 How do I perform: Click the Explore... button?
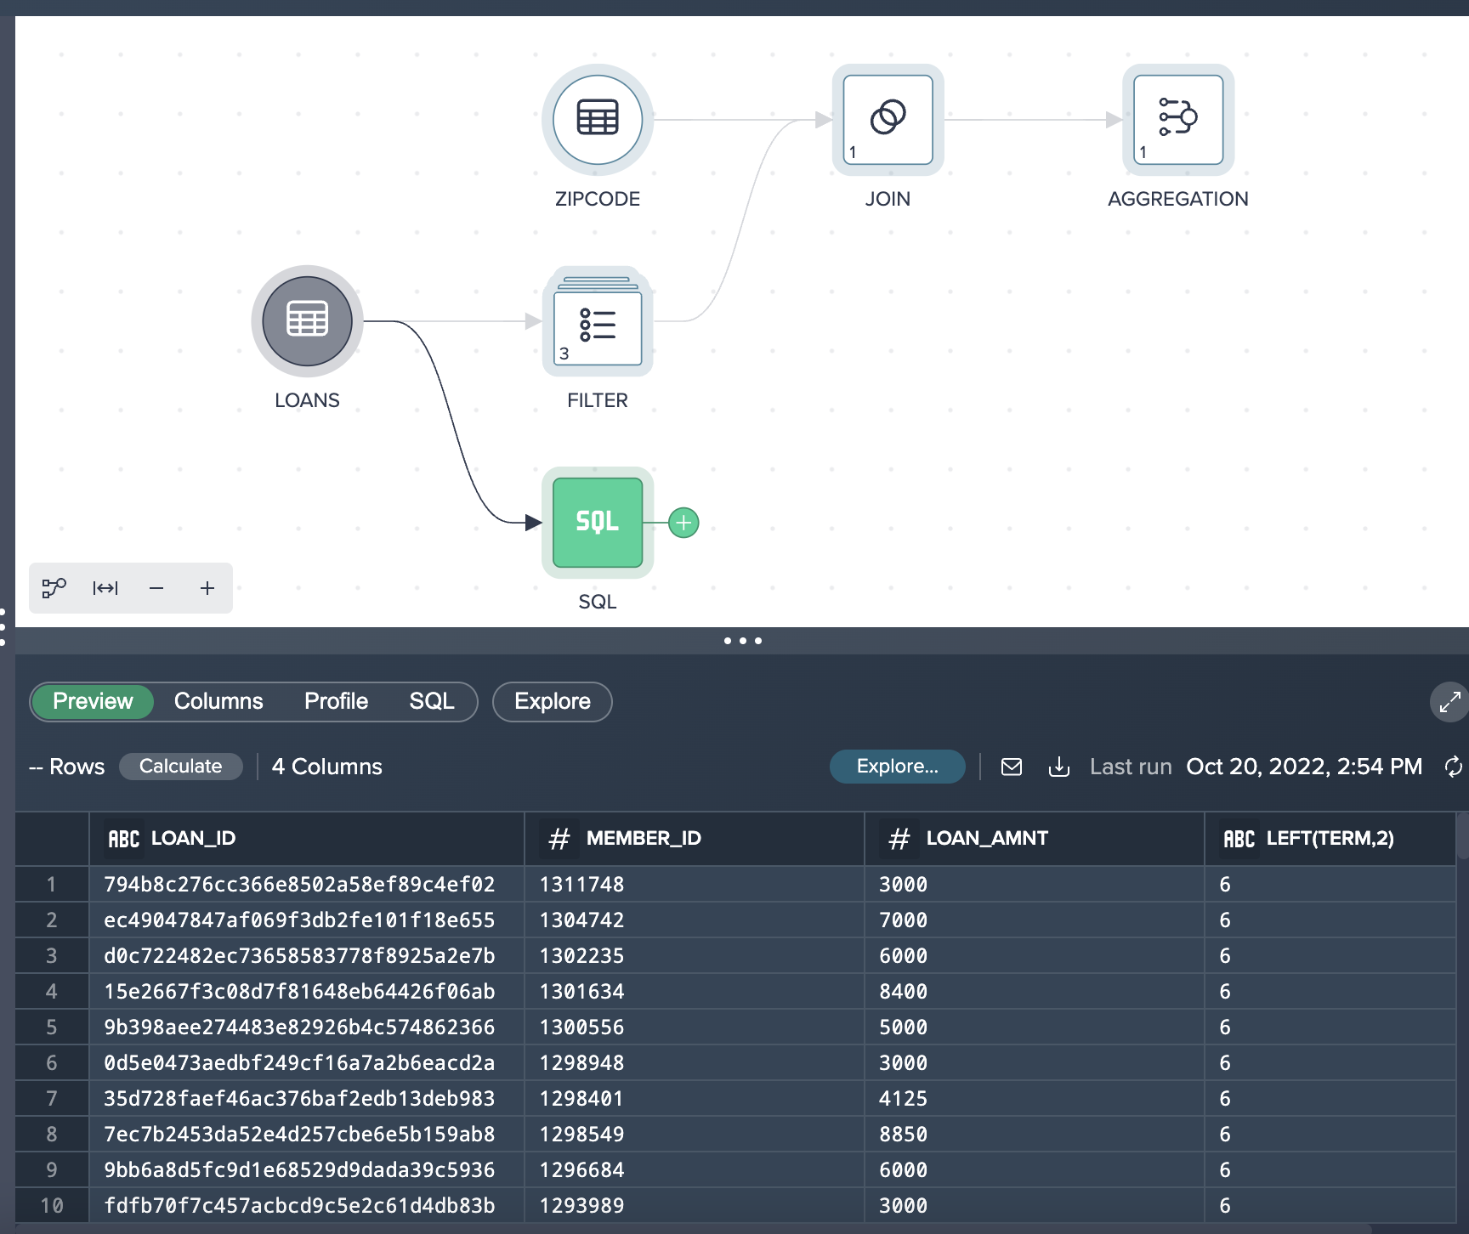[897, 766]
